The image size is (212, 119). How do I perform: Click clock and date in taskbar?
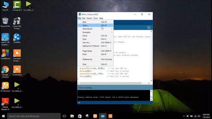coord(206,116)
